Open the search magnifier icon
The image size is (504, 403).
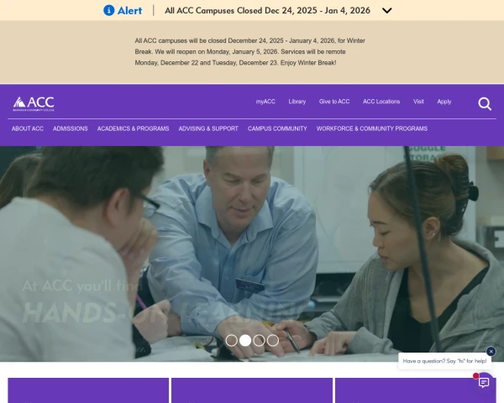click(x=485, y=104)
